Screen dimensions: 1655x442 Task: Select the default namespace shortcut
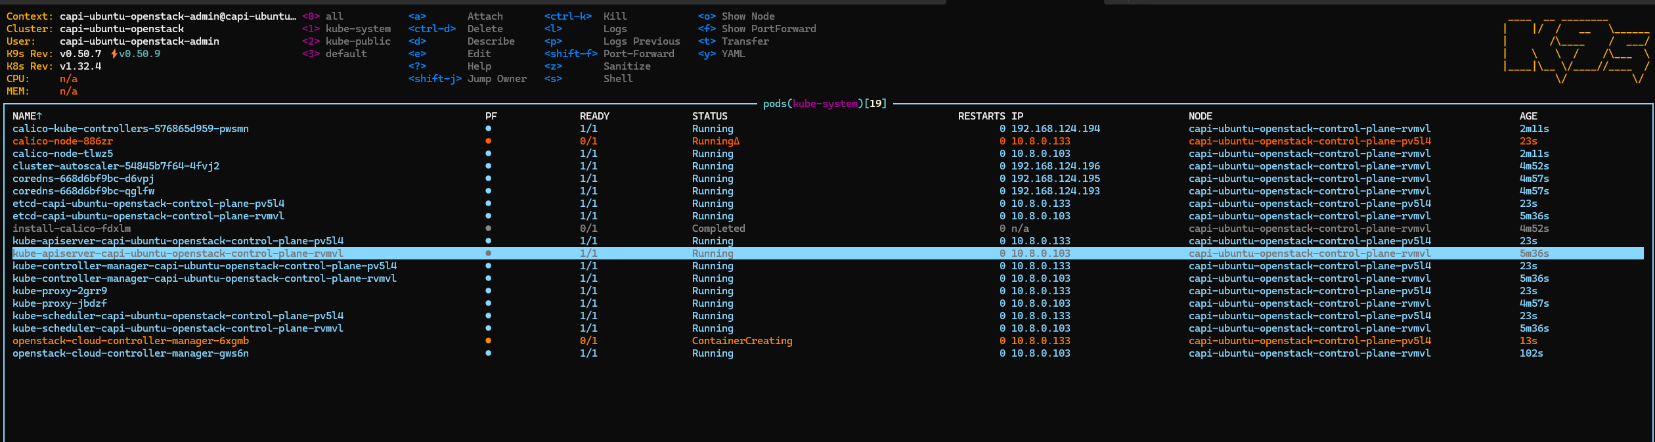[x=345, y=54]
